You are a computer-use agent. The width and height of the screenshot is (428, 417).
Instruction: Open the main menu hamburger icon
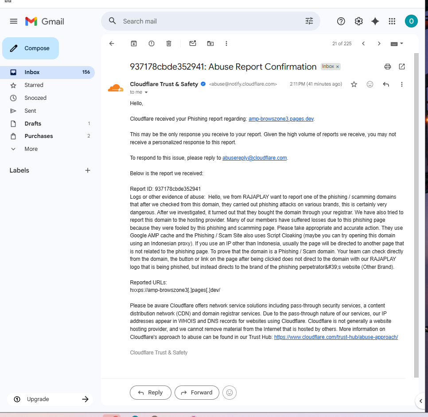tap(13, 21)
